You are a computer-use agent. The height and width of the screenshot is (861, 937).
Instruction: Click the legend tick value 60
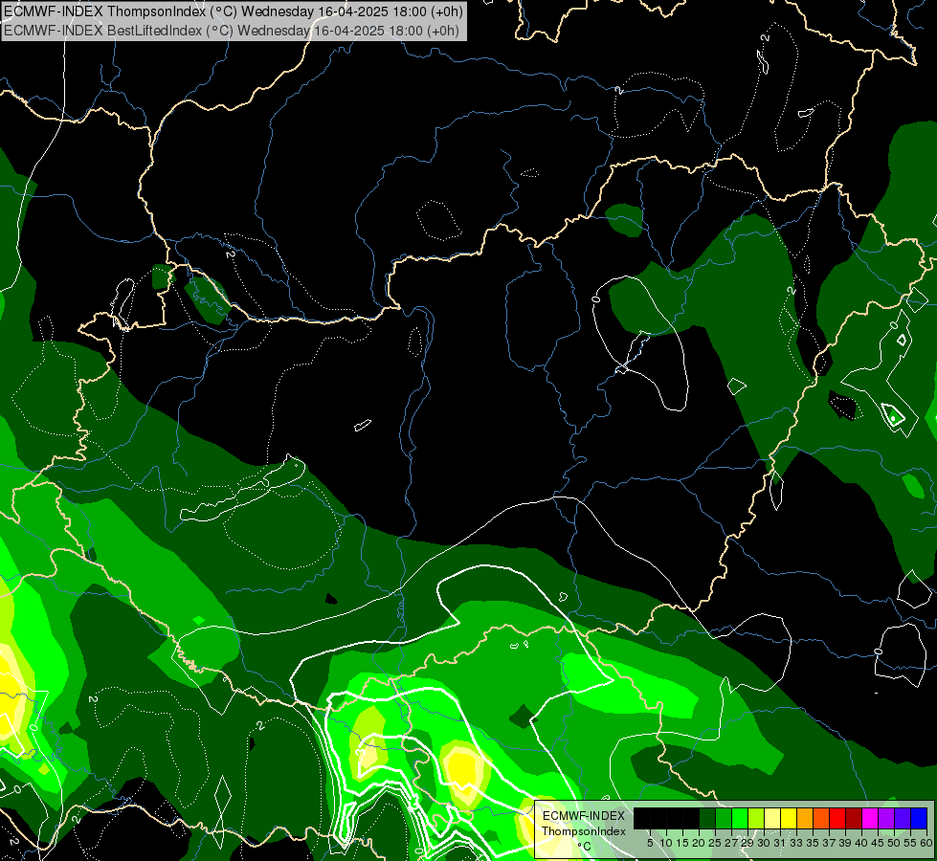[x=926, y=843]
